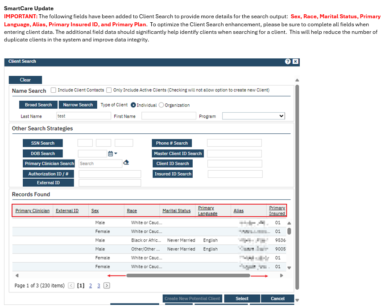Sort by Race column header
Viewport: 385px width, 308px height.
(x=132, y=210)
